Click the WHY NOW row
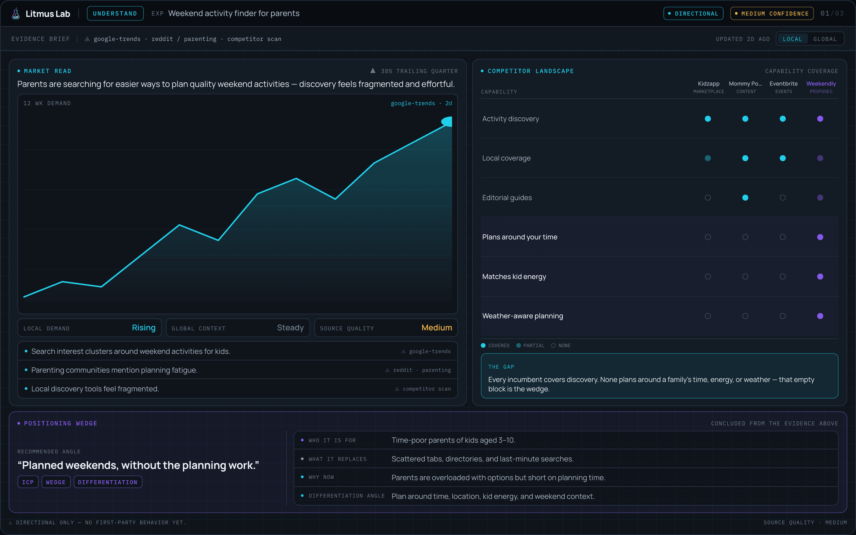 point(566,478)
